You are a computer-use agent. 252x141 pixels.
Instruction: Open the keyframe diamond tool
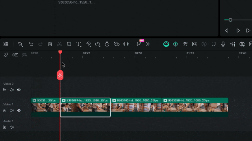pos(117,44)
